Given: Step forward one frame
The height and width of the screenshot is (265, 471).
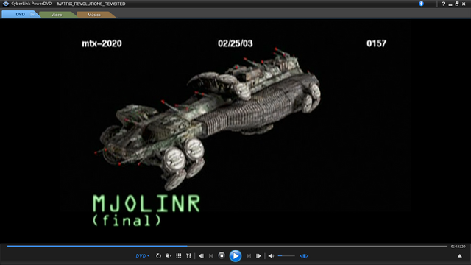Looking at the screenshot, I should click(x=258, y=256).
